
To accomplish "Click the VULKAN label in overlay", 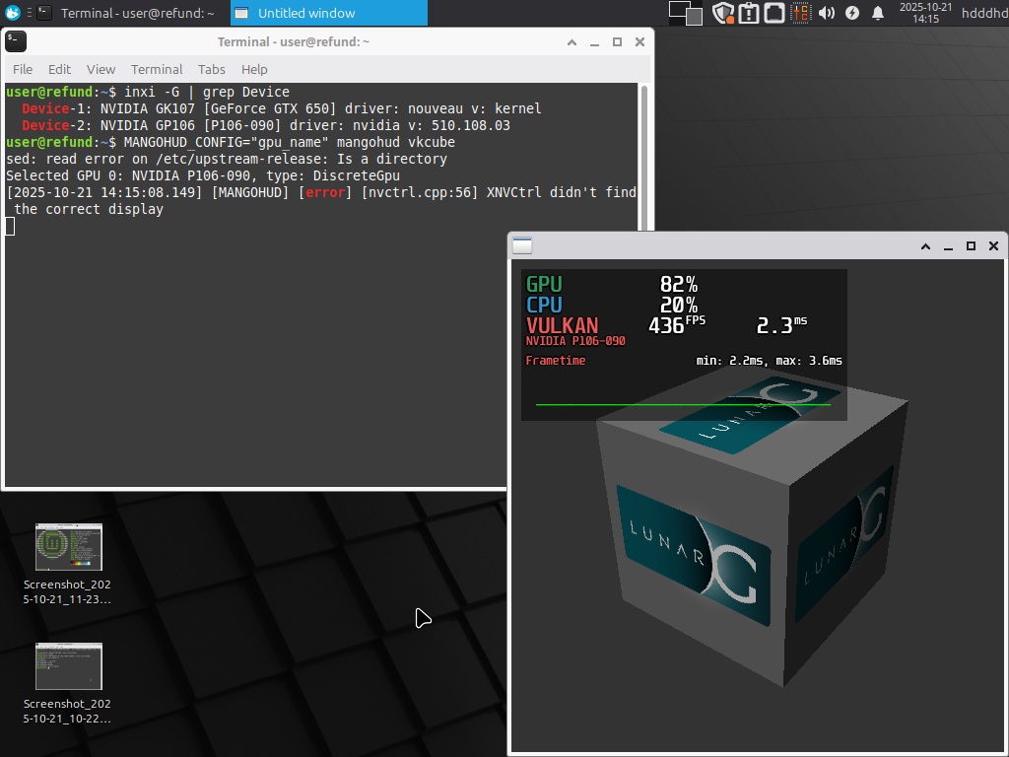I will coord(562,325).
